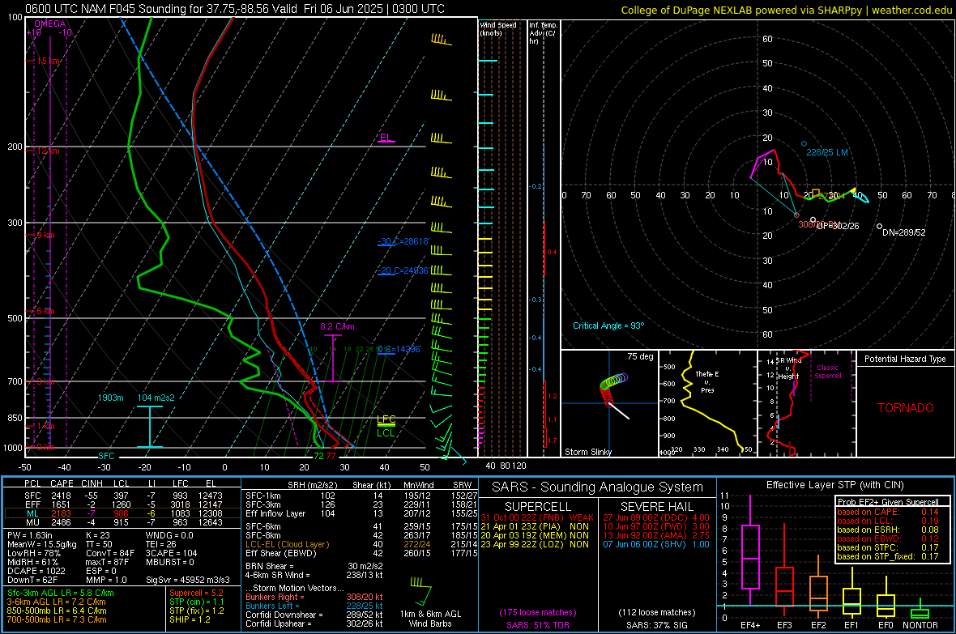Click the '31 Oct 00 22Z (FNB) WEAK' analogue
The width and height of the screenshot is (956, 634).
point(537,517)
